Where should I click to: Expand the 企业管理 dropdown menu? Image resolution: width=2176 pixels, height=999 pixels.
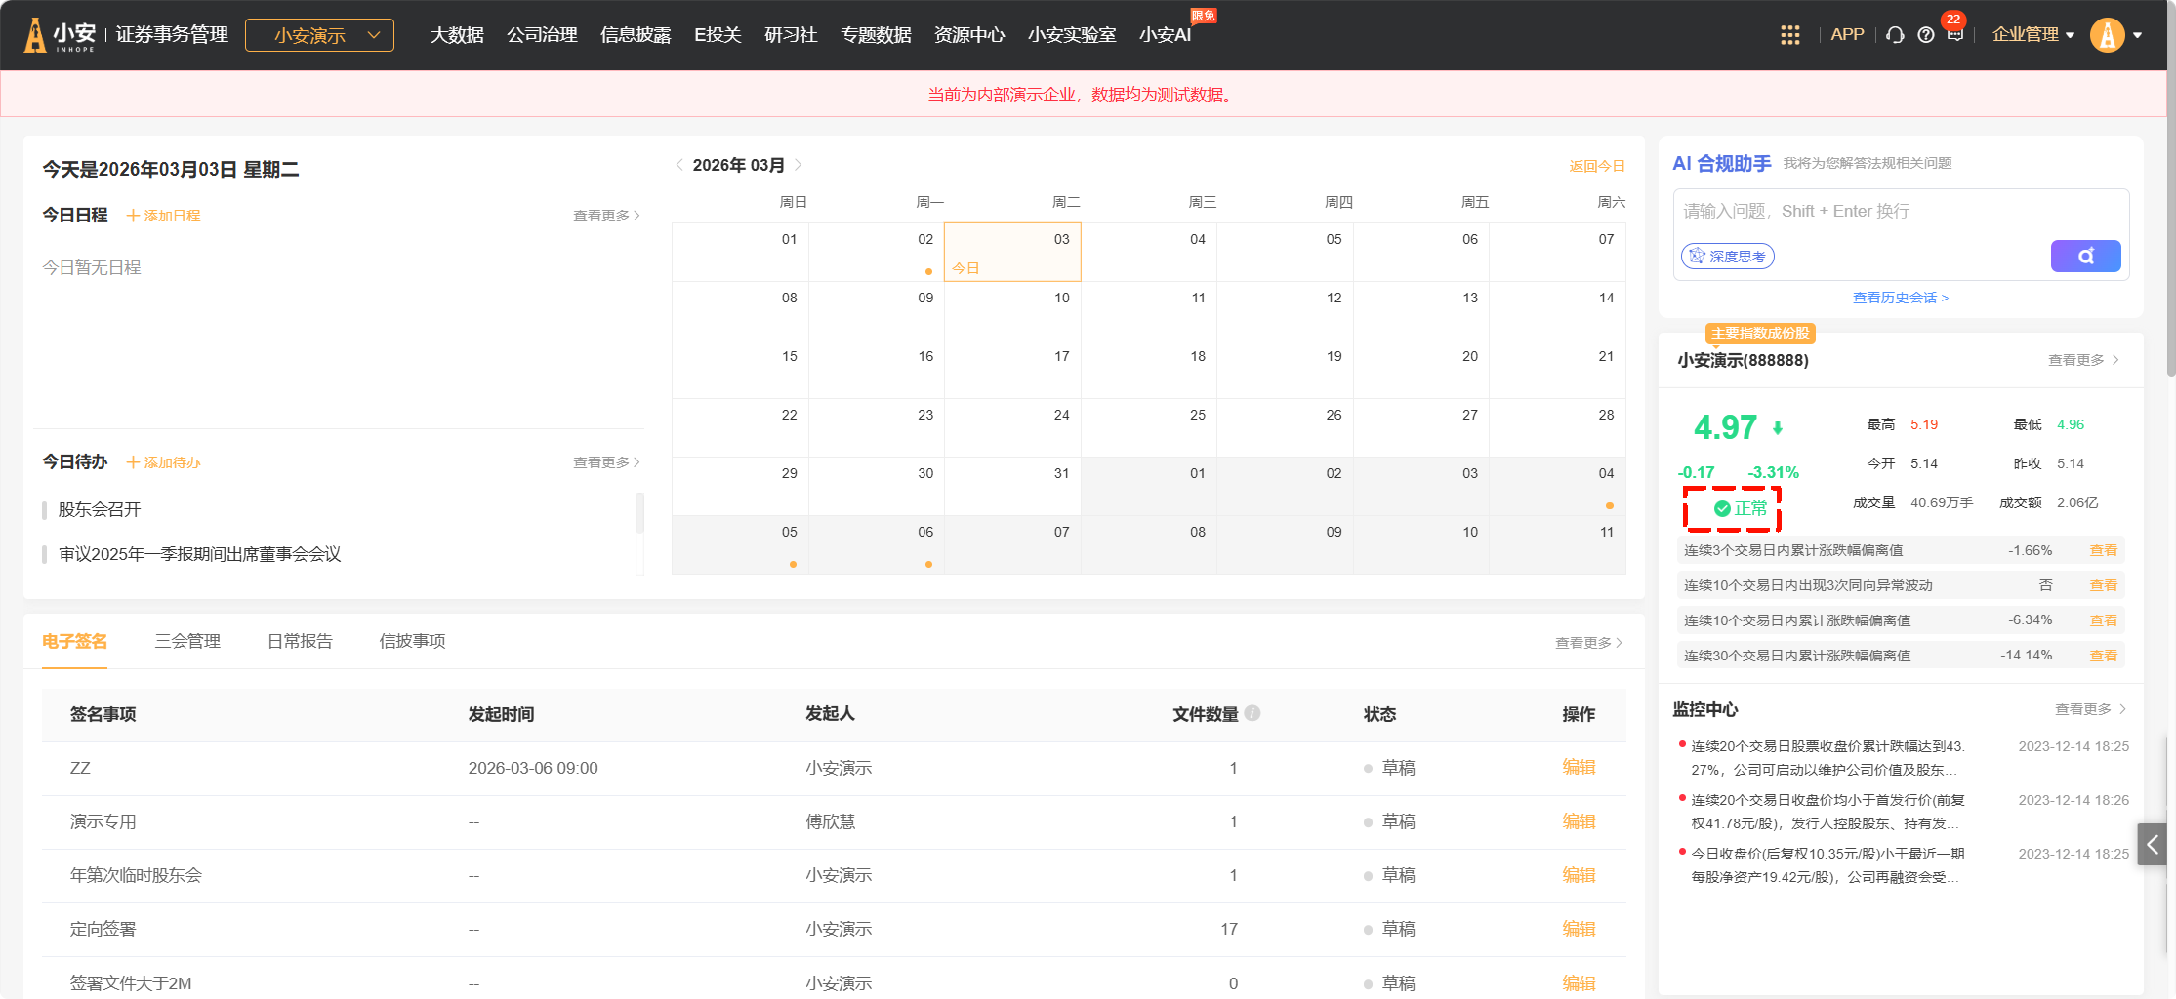tap(2033, 35)
